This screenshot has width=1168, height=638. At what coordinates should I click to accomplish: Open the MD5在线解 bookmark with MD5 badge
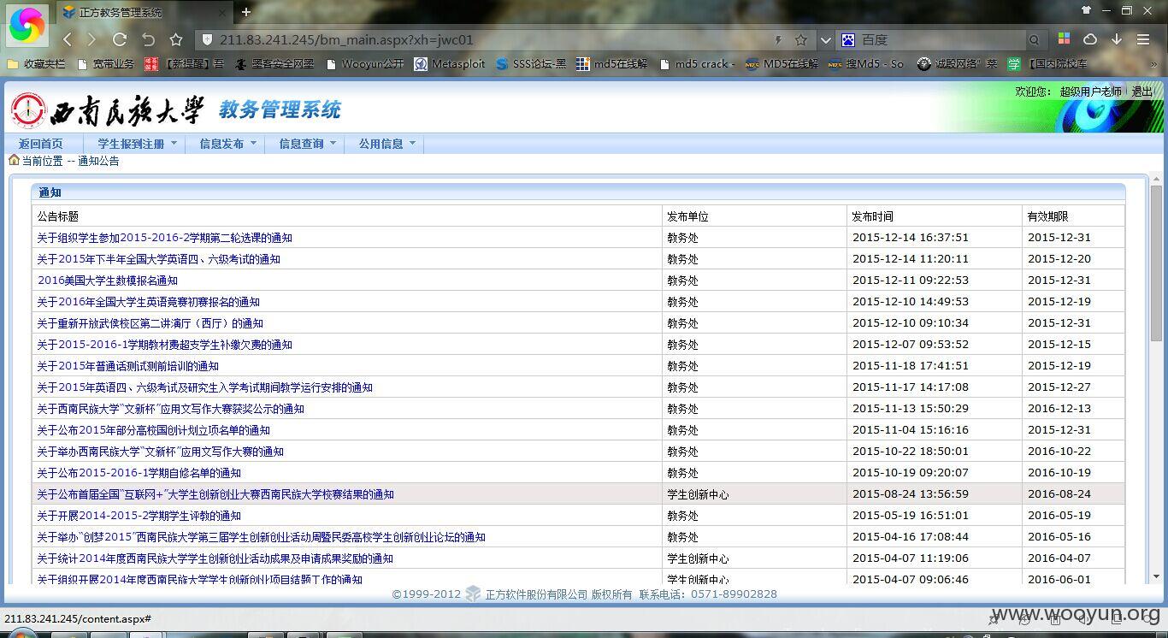pyautogui.click(x=782, y=63)
